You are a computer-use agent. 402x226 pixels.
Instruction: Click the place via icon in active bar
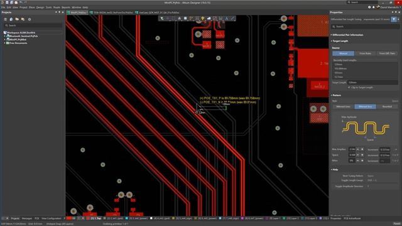point(203,18)
